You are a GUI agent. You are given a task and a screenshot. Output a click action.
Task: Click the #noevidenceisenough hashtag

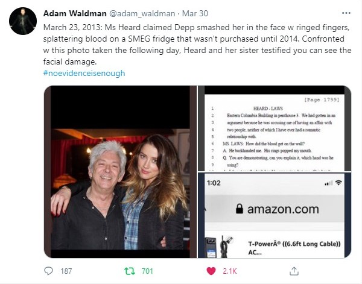[84, 73]
